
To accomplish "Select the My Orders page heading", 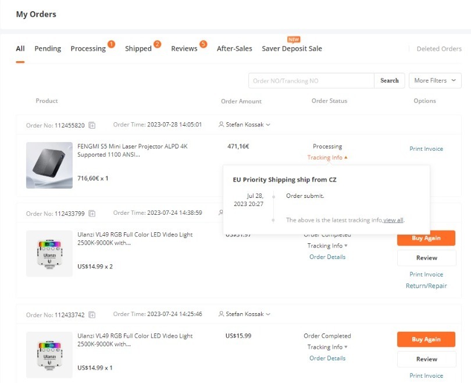I will click(36, 15).
